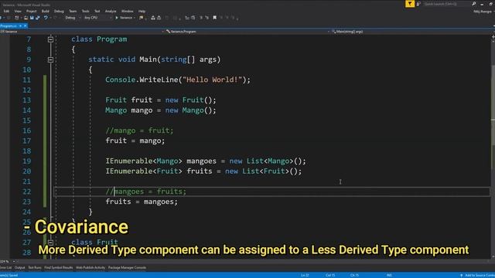Open the editor zoom percentage dropdown
The height and width of the screenshot is (278, 495).
tap(8, 261)
